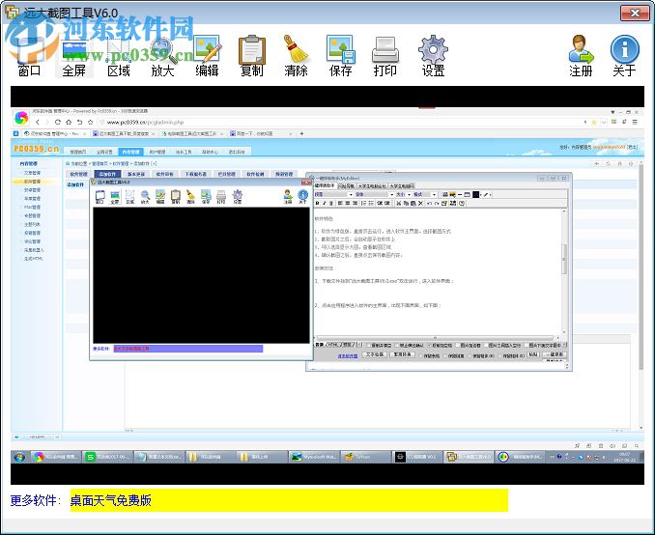Screen dimensions: 655x535
Task: Click the captured screenshot preview area
Action: click(327, 285)
